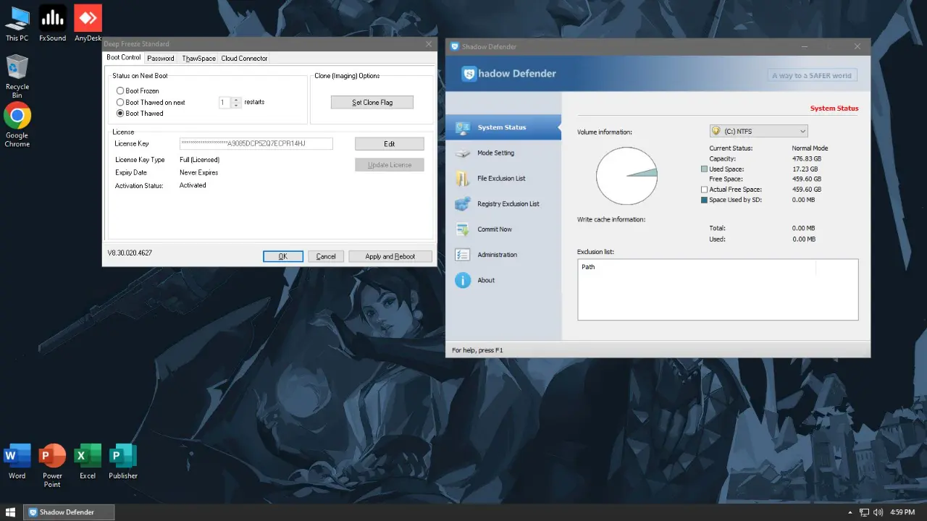Click About info icon
Image resolution: width=927 pixels, height=521 pixels.
click(x=463, y=280)
